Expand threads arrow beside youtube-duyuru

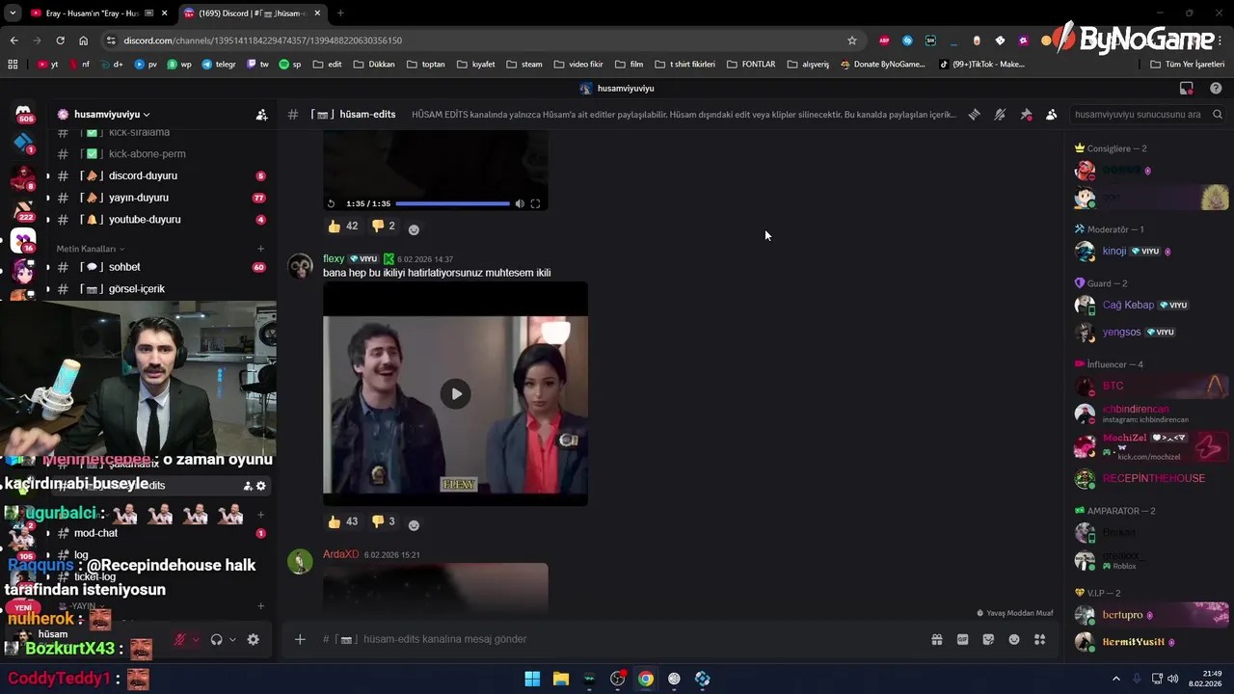47,220
